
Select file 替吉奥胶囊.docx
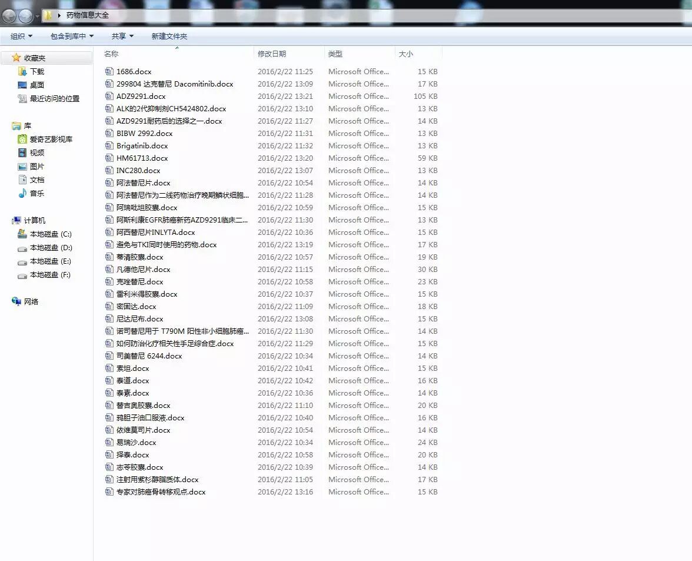144,405
